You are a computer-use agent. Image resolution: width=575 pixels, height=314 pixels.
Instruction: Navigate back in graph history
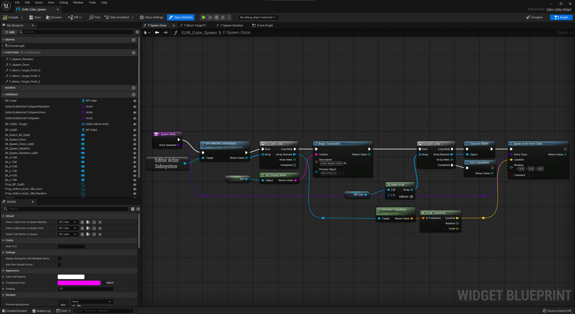(157, 33)
